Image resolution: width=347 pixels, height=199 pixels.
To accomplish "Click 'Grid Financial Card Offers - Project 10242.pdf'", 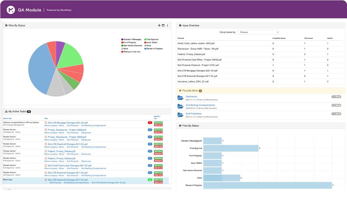I will [x=199, y=60].
